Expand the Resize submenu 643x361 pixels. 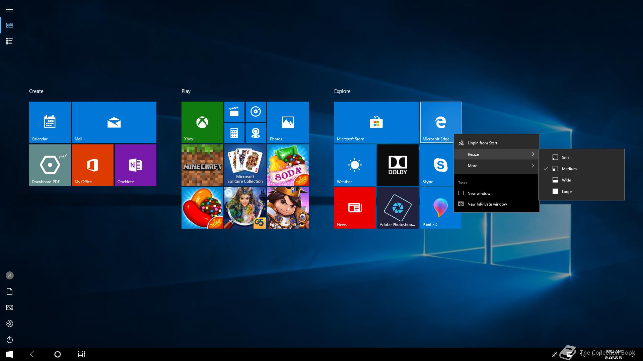(x=497, y=154)
